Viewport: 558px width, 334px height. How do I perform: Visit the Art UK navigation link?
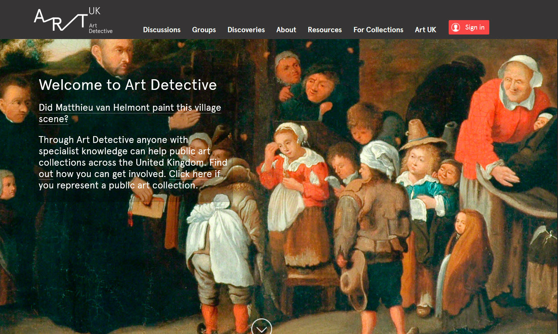pyautogui.click(x=426, y=30)
